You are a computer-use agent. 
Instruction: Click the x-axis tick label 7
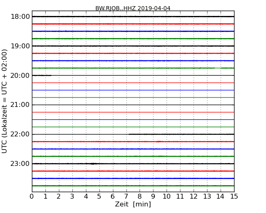point(126,196)
